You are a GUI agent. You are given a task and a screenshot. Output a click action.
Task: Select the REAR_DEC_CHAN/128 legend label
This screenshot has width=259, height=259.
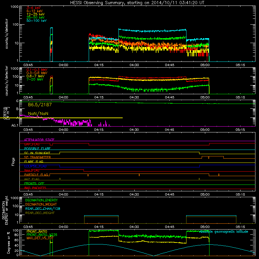[43, 209]
